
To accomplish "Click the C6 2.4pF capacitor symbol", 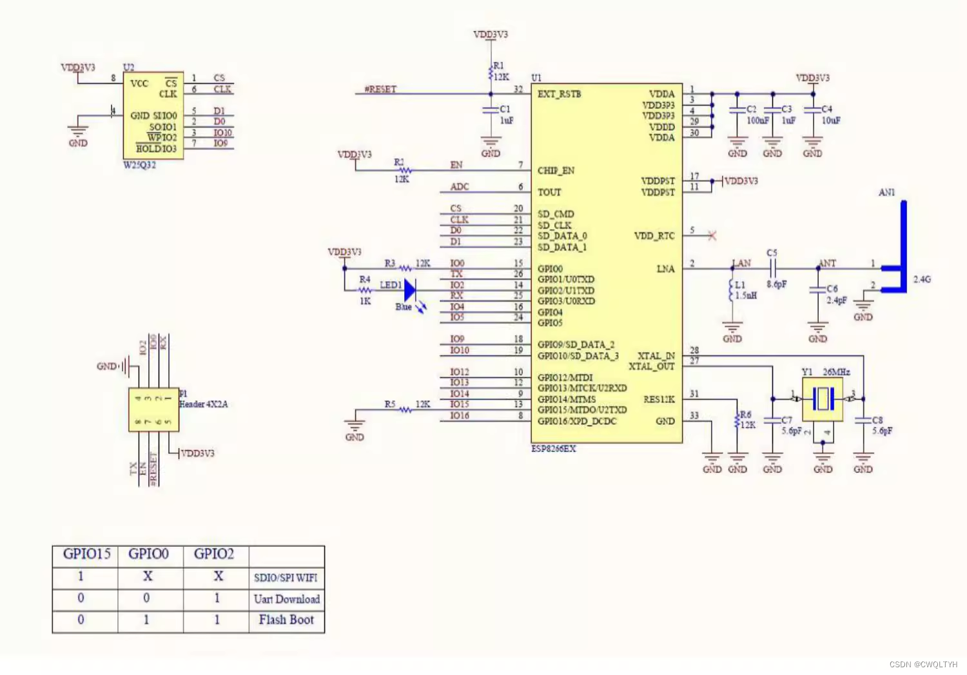I will [817, 290].
